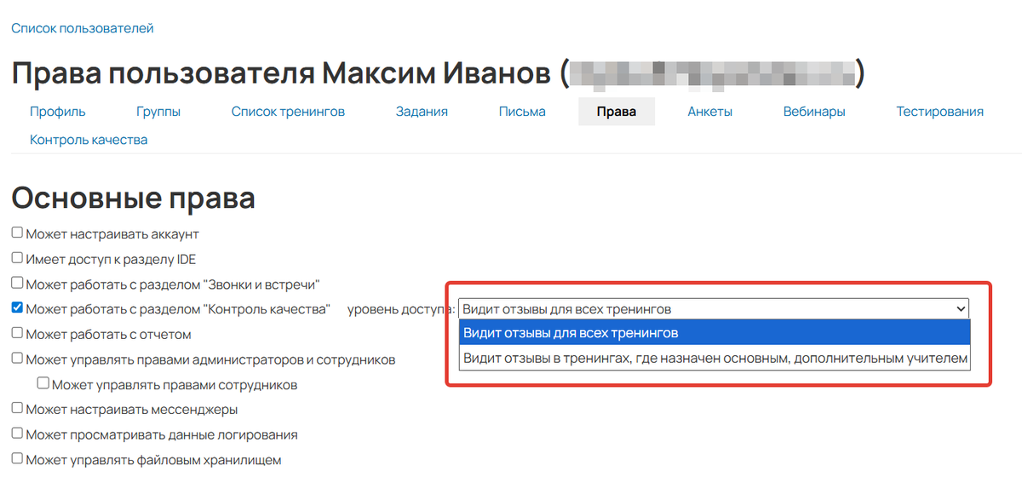This screenshot has width=1022, height=483.
Task: Switch to the Анкеты tab
Action: tap(710, 112)
